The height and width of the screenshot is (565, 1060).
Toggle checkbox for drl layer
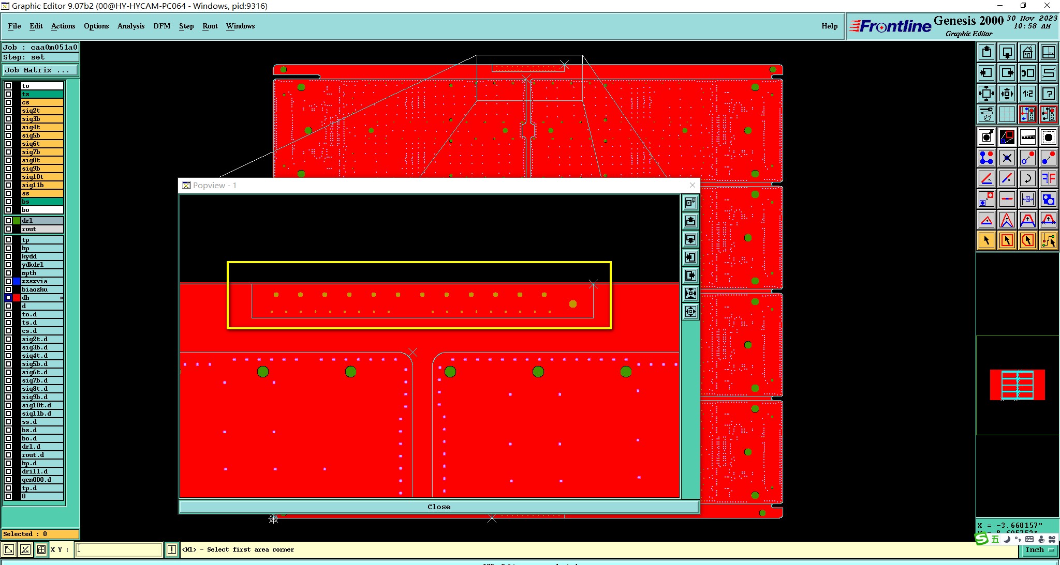(x=8, y=221)
